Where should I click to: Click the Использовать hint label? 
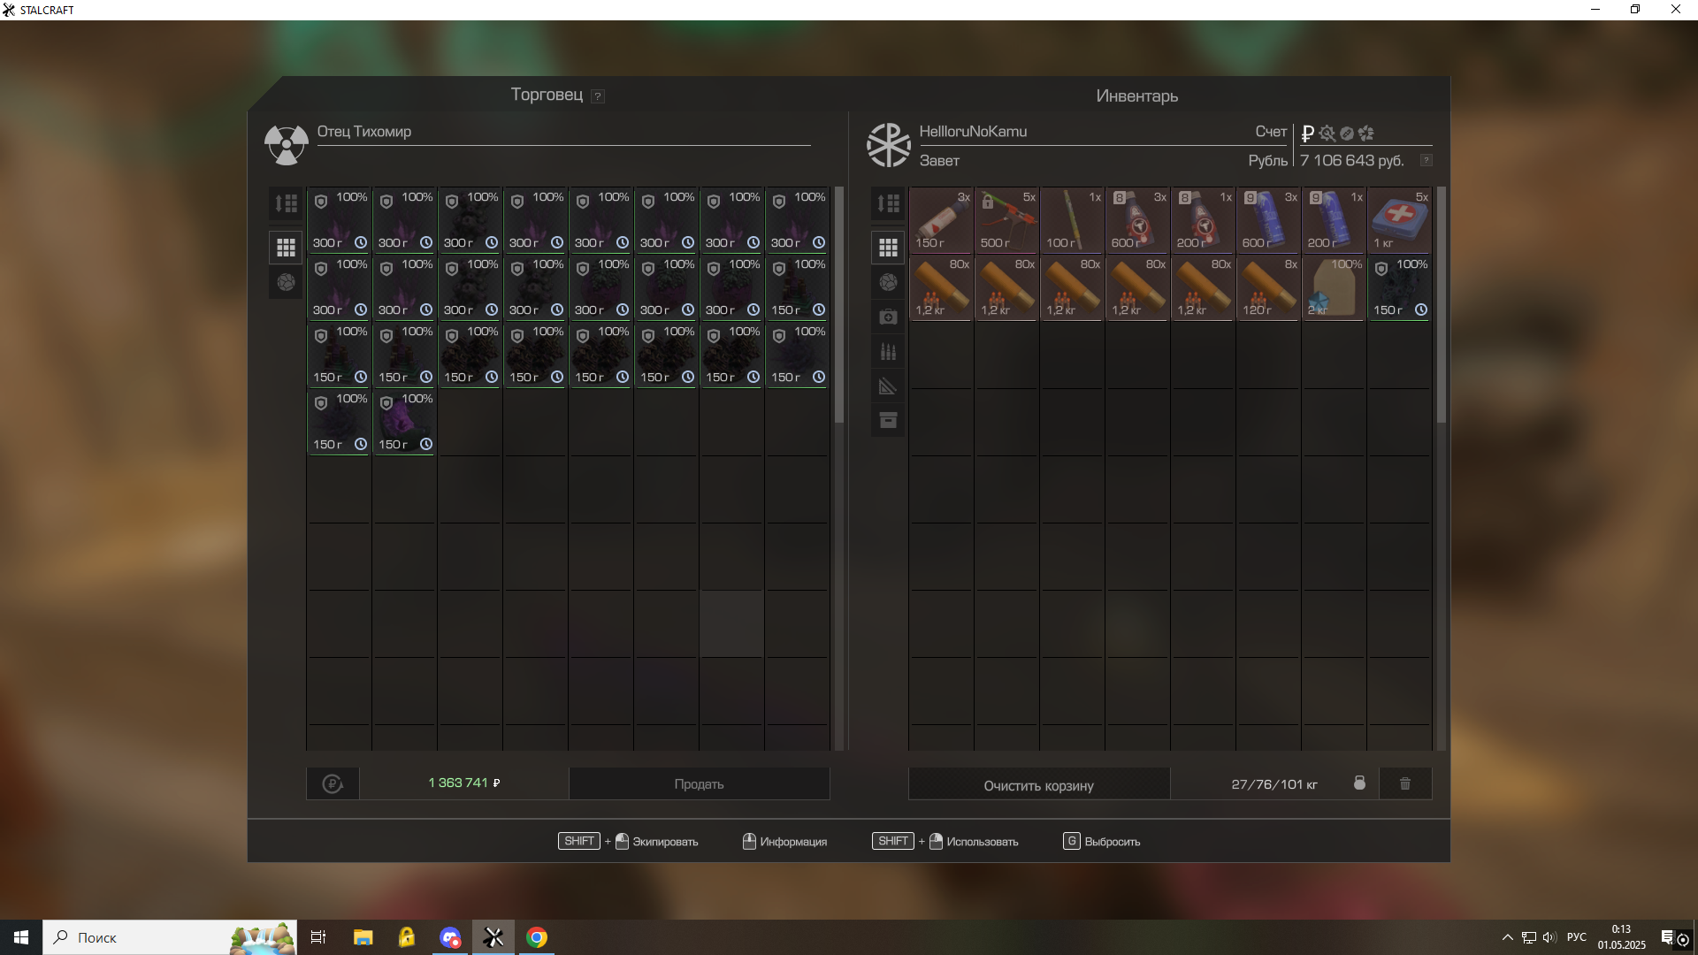point(983,842)
